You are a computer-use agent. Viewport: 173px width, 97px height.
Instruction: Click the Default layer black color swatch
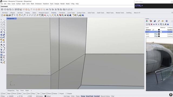coord(159,30)
